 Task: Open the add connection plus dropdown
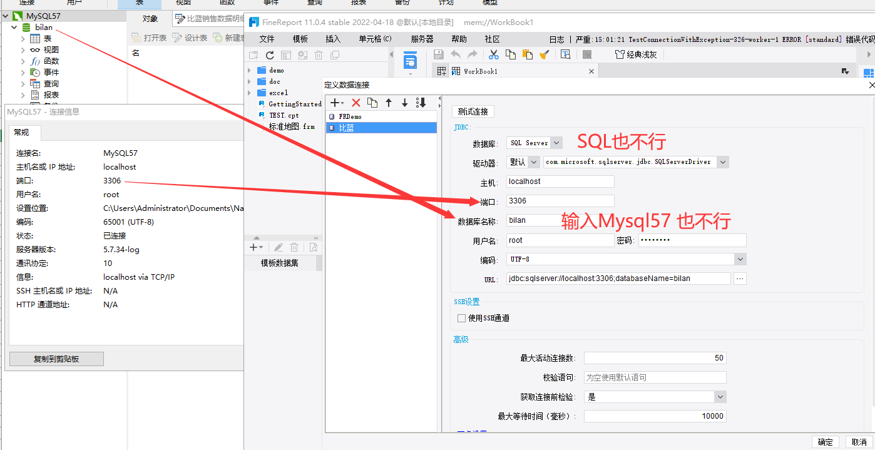337,103
